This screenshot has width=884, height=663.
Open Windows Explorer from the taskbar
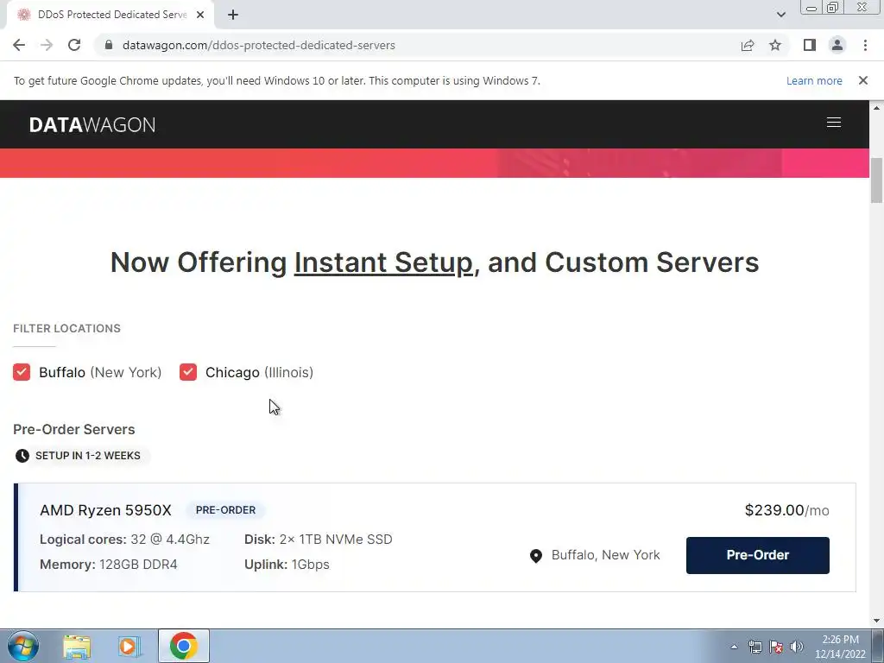tap(77, 646)
